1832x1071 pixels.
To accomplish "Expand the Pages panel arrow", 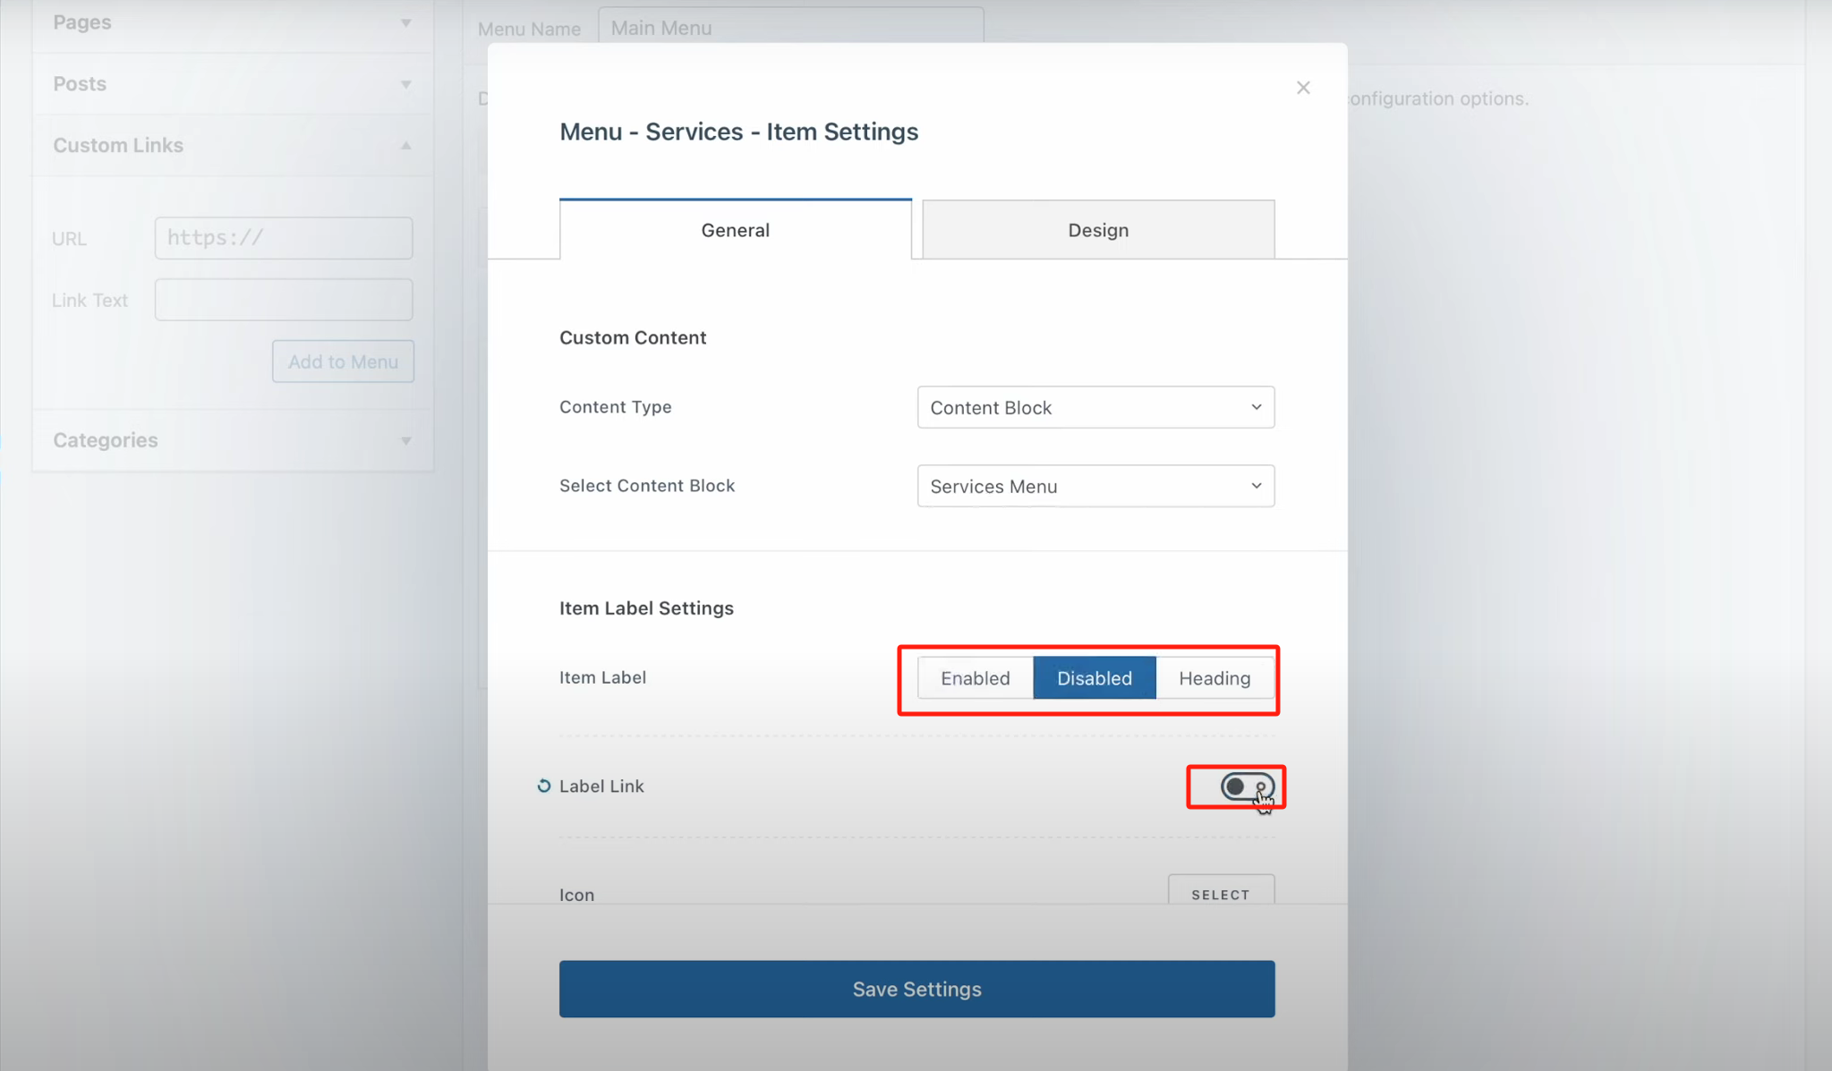I will [x=405, y=22].
